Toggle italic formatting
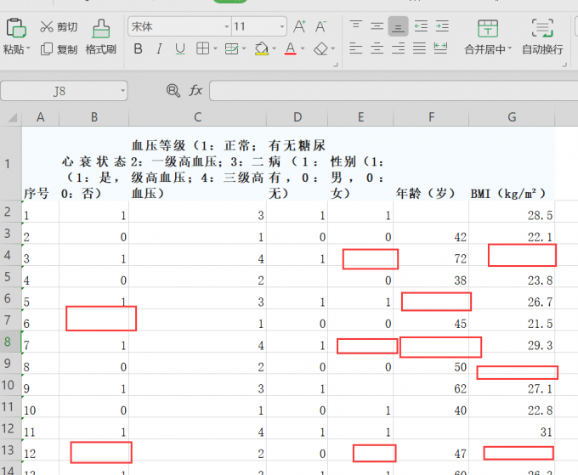 point(159,48)
